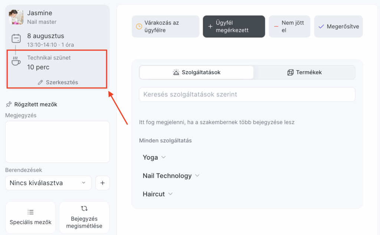Click in the Megjegyzés notes field
This screenshot has height=235, width=380.
(x=58, y=141)
